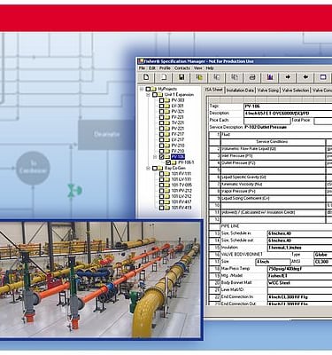Open the Profile menu
This screenshot has width=332, height=355.
(165, 68)
